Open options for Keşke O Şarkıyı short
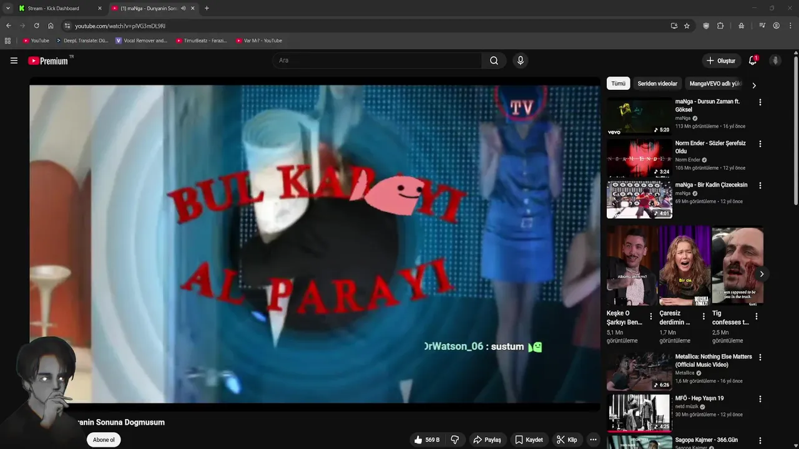Screen dimensions: 799x449 pos(651,316)
